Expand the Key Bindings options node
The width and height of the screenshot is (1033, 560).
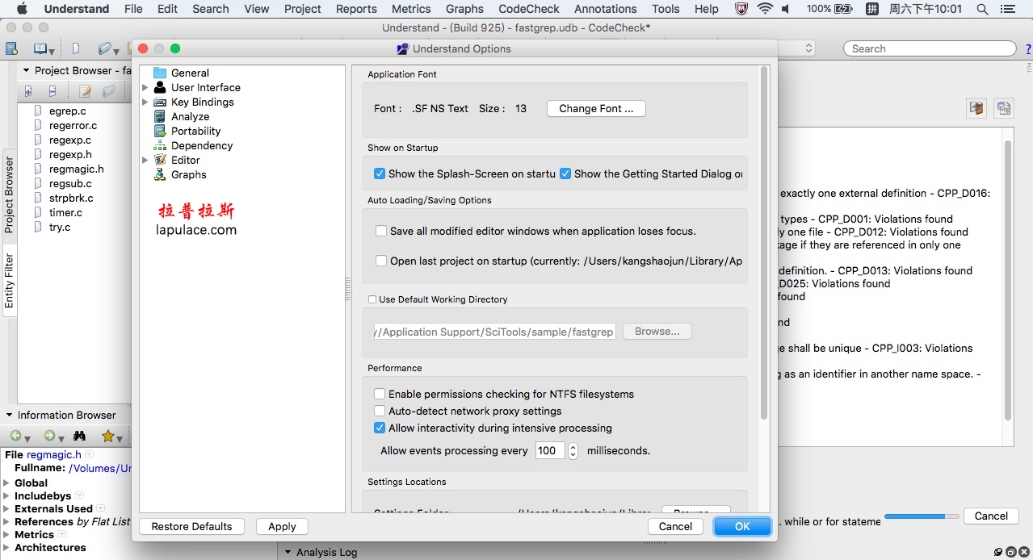(x=145, y=102)
